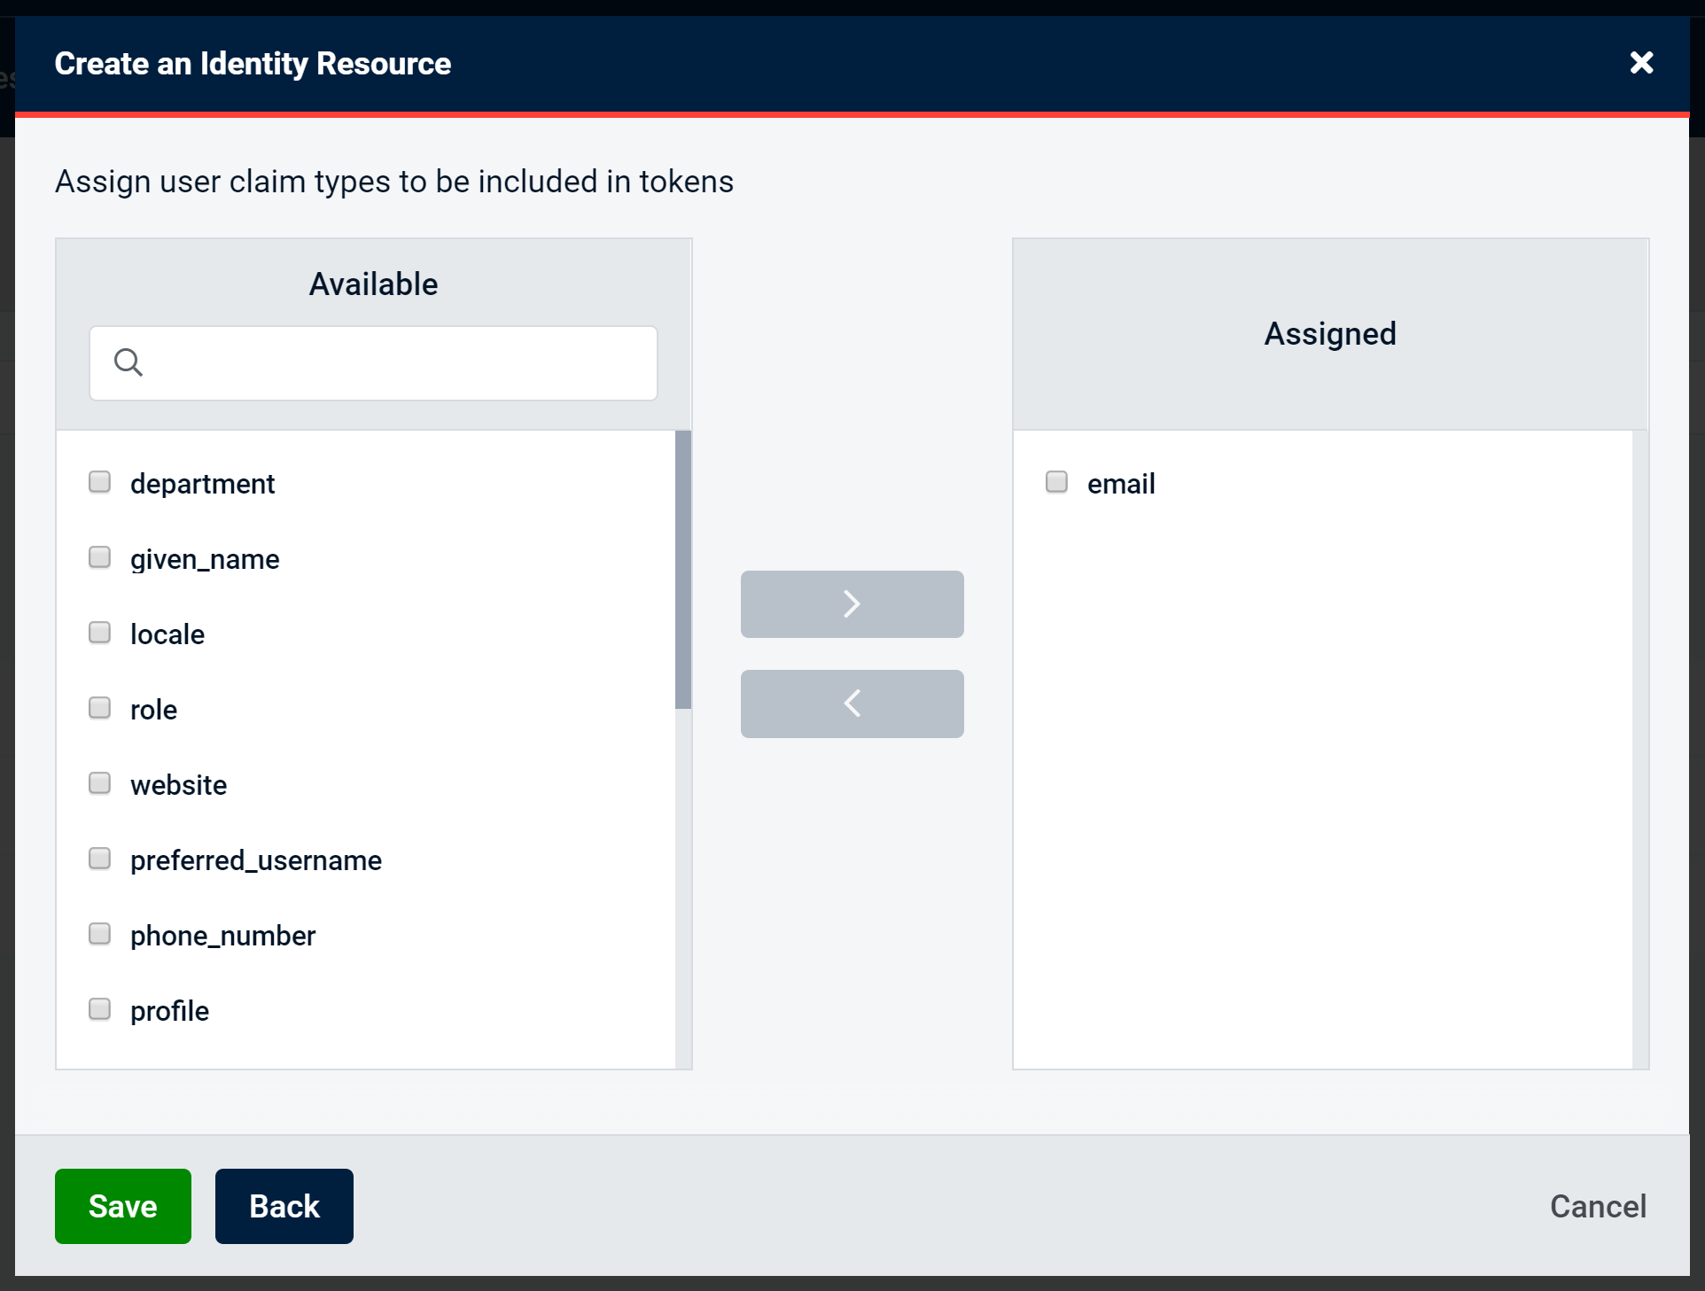Viewport: 1705px width, 1291px height.
Task: Check the department claim checkbox
Action: 99,481
